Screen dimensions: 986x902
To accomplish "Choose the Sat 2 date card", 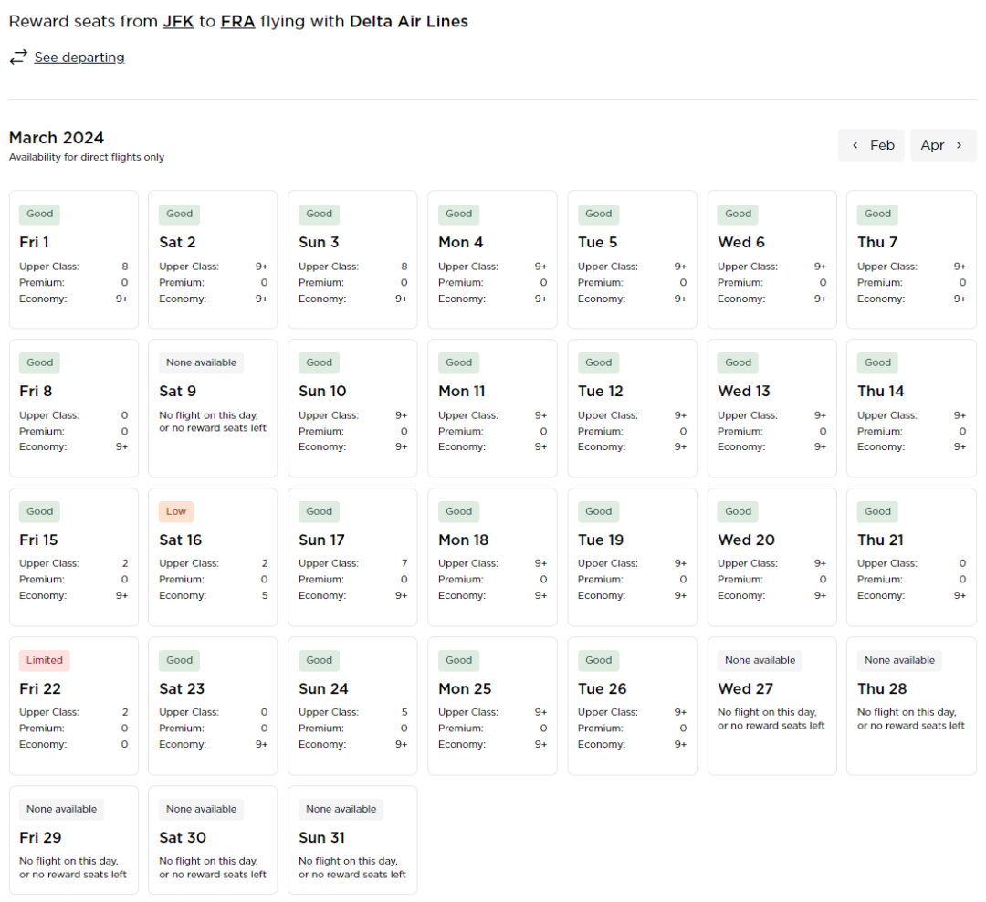I will (213, 259).
